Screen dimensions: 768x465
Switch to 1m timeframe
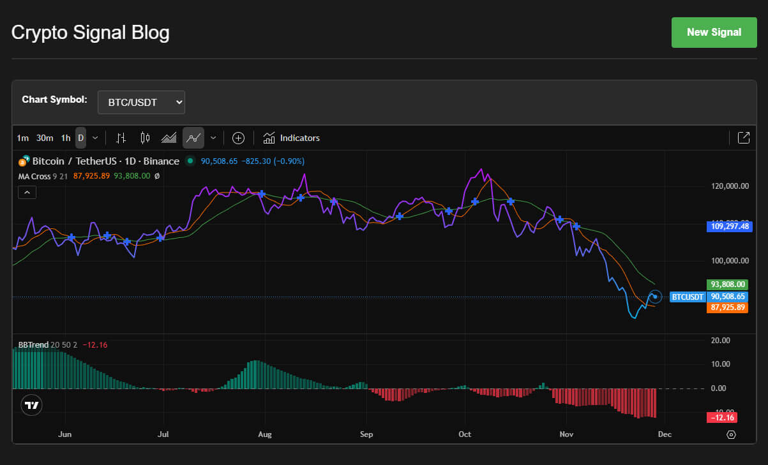pos(22,138)
